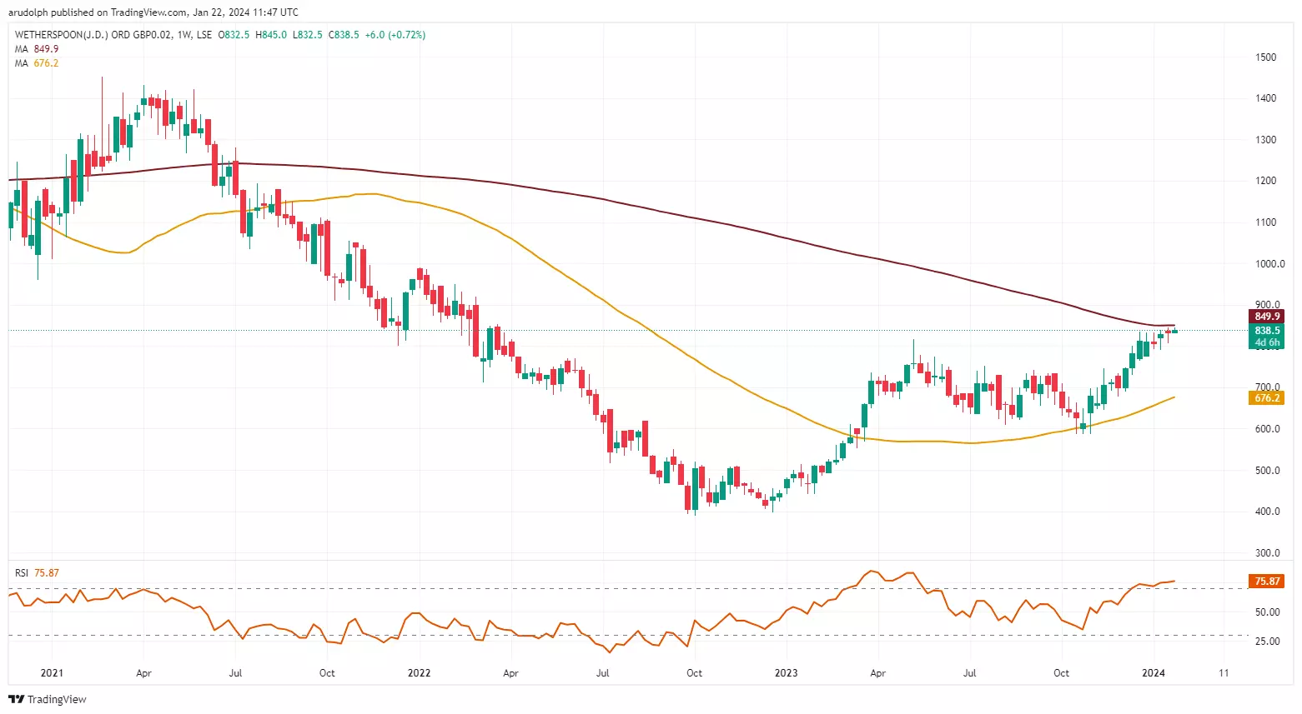This screenshot has width=1302, height=714.
Task: Click the 838.5 green current price tag
Action: tap(1266, 331)
